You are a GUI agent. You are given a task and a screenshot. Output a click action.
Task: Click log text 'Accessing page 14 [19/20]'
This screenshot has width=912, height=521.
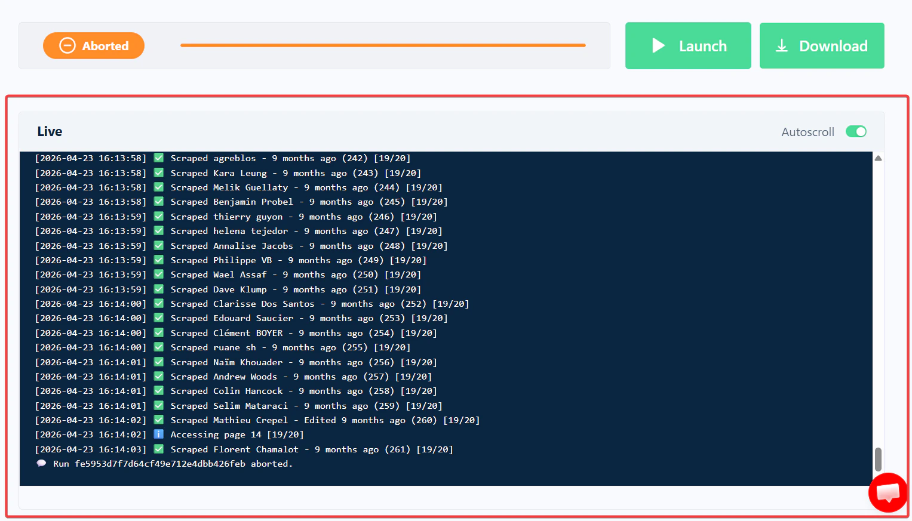[x=237, y=434]
